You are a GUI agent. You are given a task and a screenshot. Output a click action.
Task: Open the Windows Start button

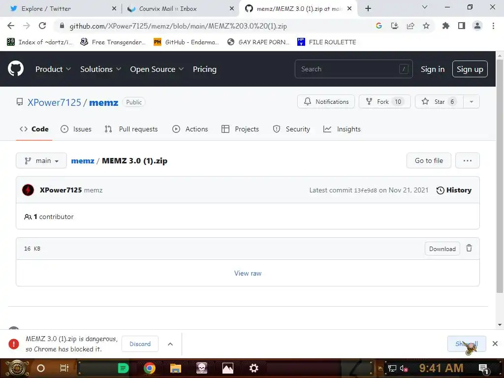pyautogui.click(x=17, y=368)
